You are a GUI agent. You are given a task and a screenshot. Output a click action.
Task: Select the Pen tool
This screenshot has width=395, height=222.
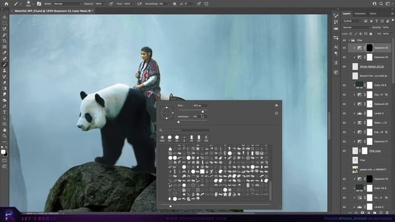[x=4, y=106]
